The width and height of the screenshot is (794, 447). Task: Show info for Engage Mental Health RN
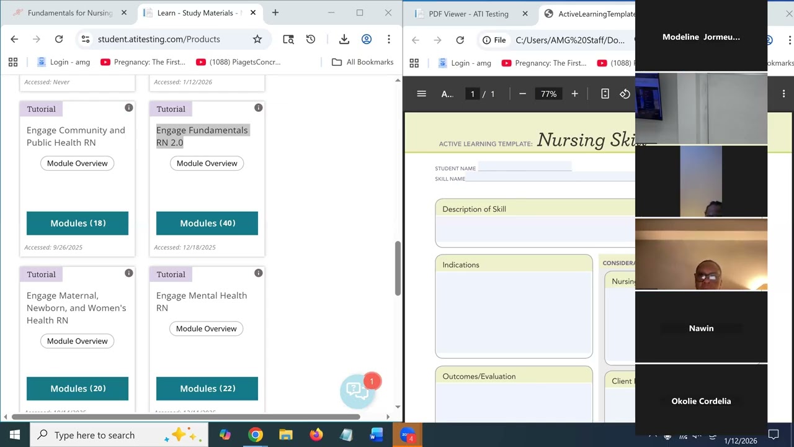coord(259,273)
